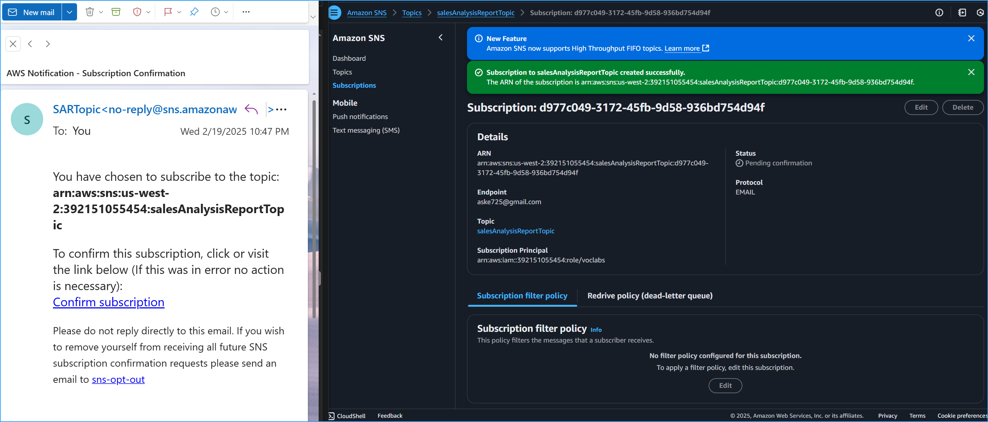Expand the Flag options dropdown arrow

(x=179, y=12)
